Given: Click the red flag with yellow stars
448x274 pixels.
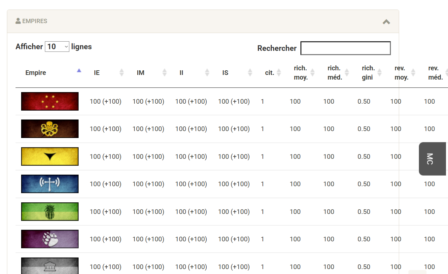Looking at the screenshot, I should pyautogui.click(x=50, y=101).
